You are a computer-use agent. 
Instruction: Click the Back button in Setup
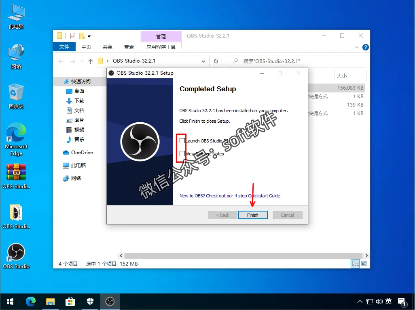click(x=222, y=215)
